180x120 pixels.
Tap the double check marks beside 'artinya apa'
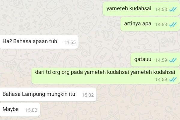pos(173,25)
